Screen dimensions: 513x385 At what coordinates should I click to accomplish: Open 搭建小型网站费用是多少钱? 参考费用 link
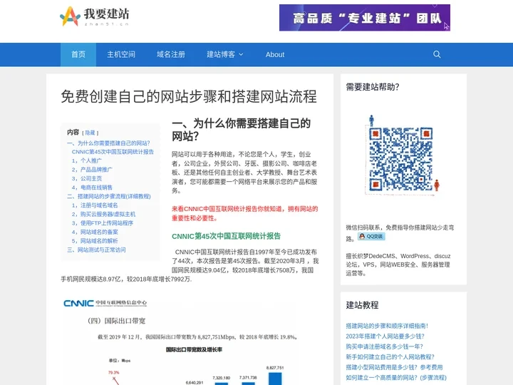click(394, 367)
